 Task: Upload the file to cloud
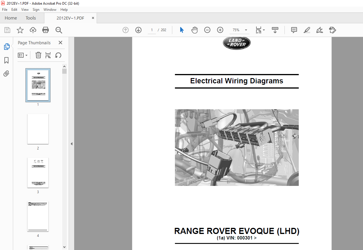(x=33, y=30)
